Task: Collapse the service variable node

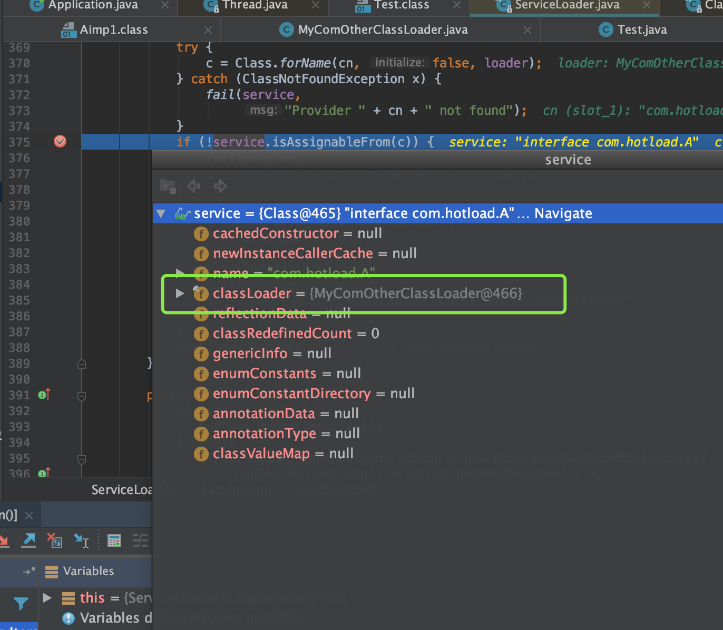Action: click(161, 213)
